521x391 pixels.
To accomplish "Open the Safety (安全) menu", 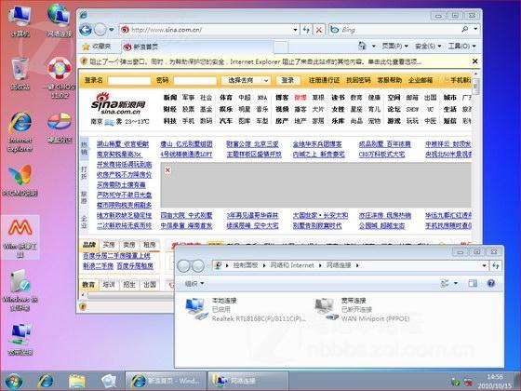I will click(428, 47).
